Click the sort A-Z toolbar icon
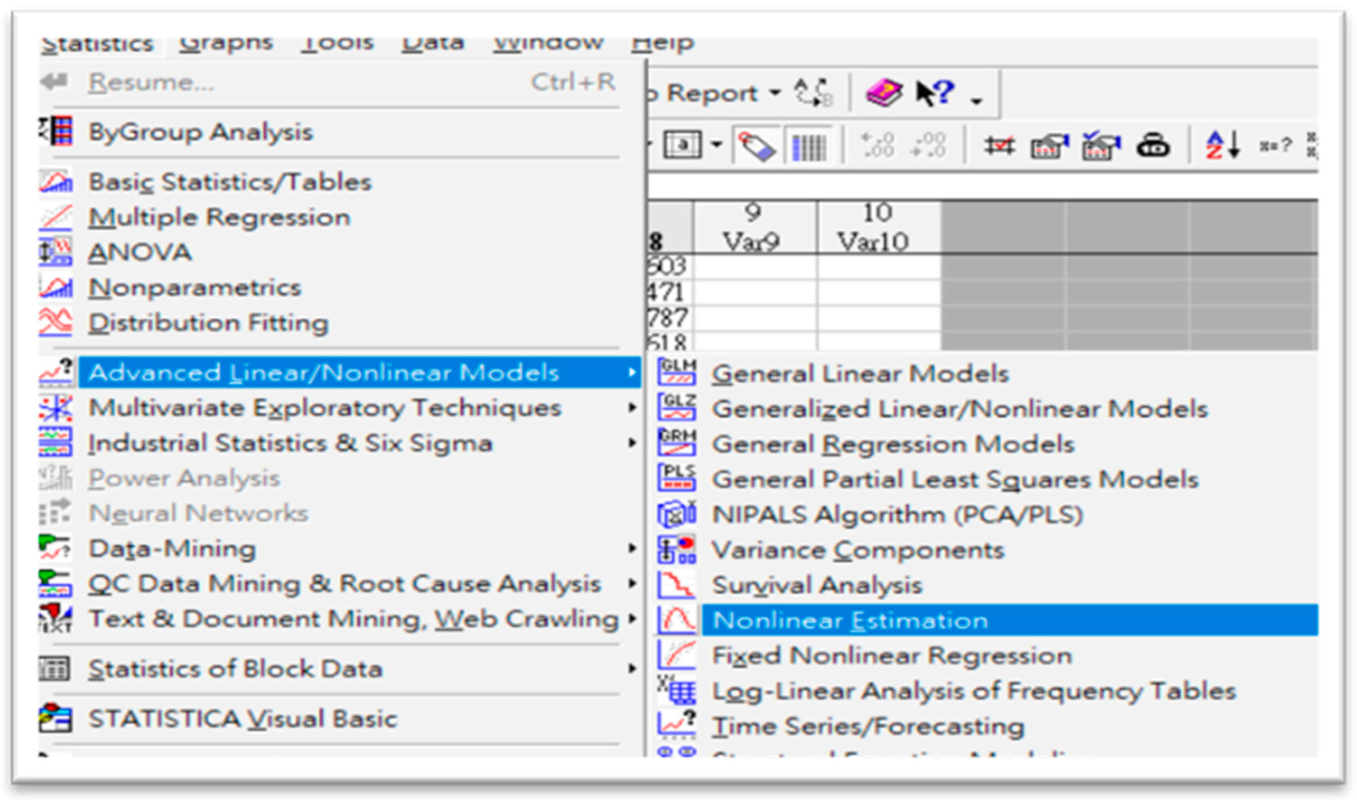Viewport: 1357px width, 800px height. pos(1223,145)
